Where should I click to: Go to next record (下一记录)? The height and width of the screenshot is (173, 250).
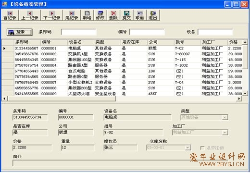(52, 15)
